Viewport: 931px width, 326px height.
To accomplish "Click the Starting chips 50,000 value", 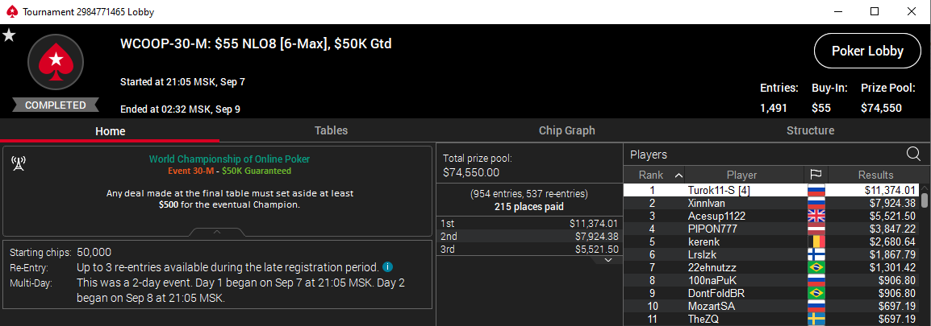I will pos(94,252).
